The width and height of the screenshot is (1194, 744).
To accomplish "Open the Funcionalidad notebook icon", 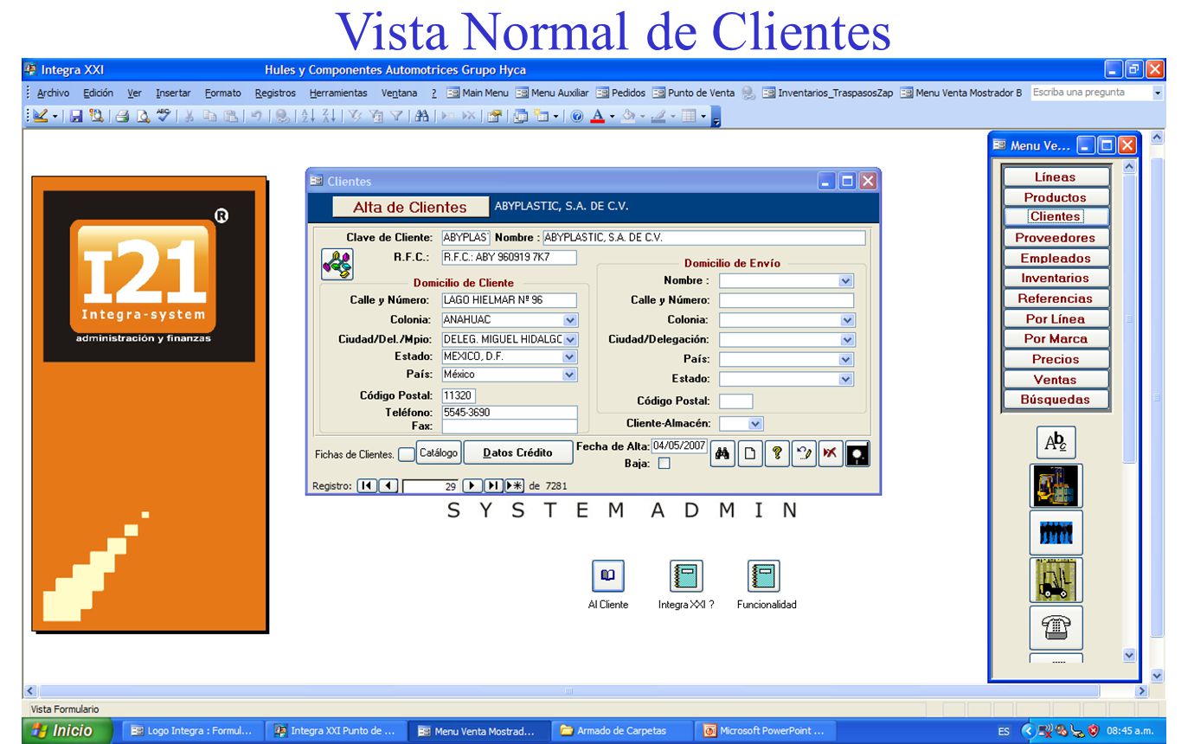I will coord(765,575).
